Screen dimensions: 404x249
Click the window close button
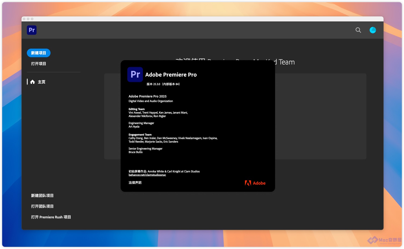pos(24,19)
